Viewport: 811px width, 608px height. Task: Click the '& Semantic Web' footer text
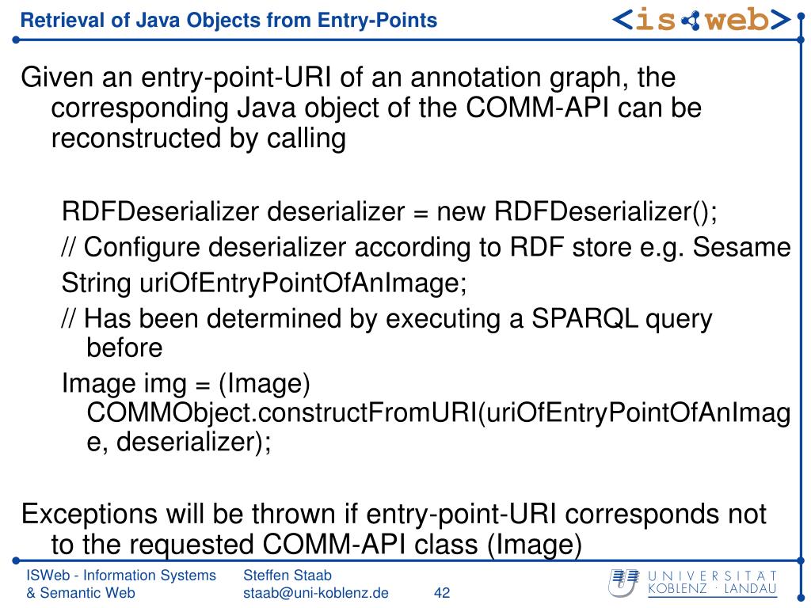pyautogui.click(x=81, y=593)
